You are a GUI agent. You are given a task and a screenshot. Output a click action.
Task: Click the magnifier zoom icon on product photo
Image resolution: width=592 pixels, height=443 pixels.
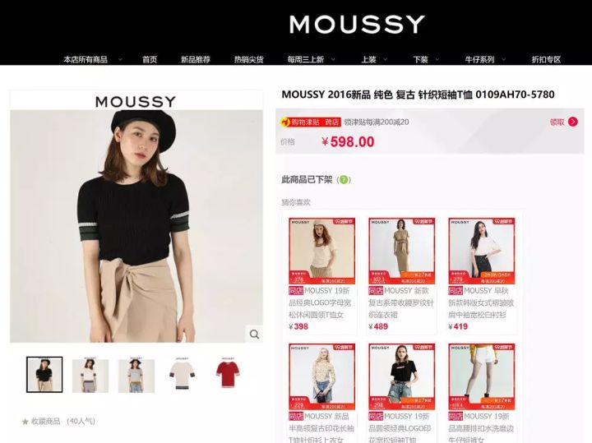coord(254,334)
